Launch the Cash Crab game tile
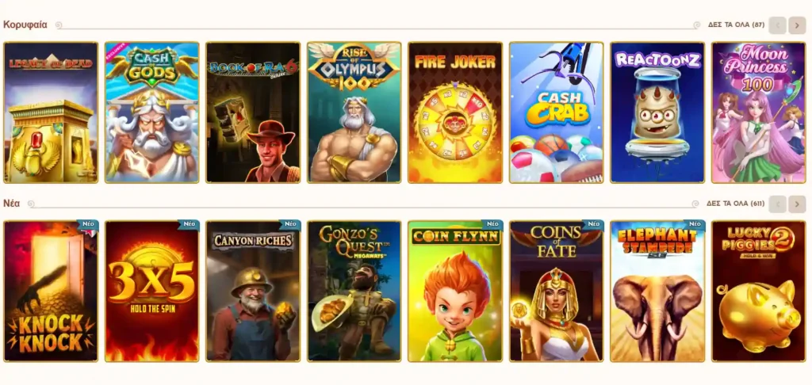Viewport: 812px width, 385px height. point(556,112)
